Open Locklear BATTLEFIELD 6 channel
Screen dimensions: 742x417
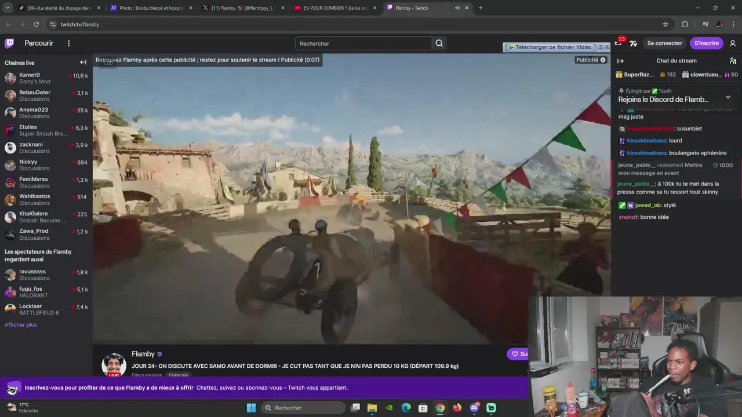point(46,309)
